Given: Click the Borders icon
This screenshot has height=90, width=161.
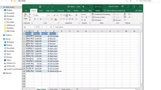Looking at the screenshot, I should click(x=46, y=19).
